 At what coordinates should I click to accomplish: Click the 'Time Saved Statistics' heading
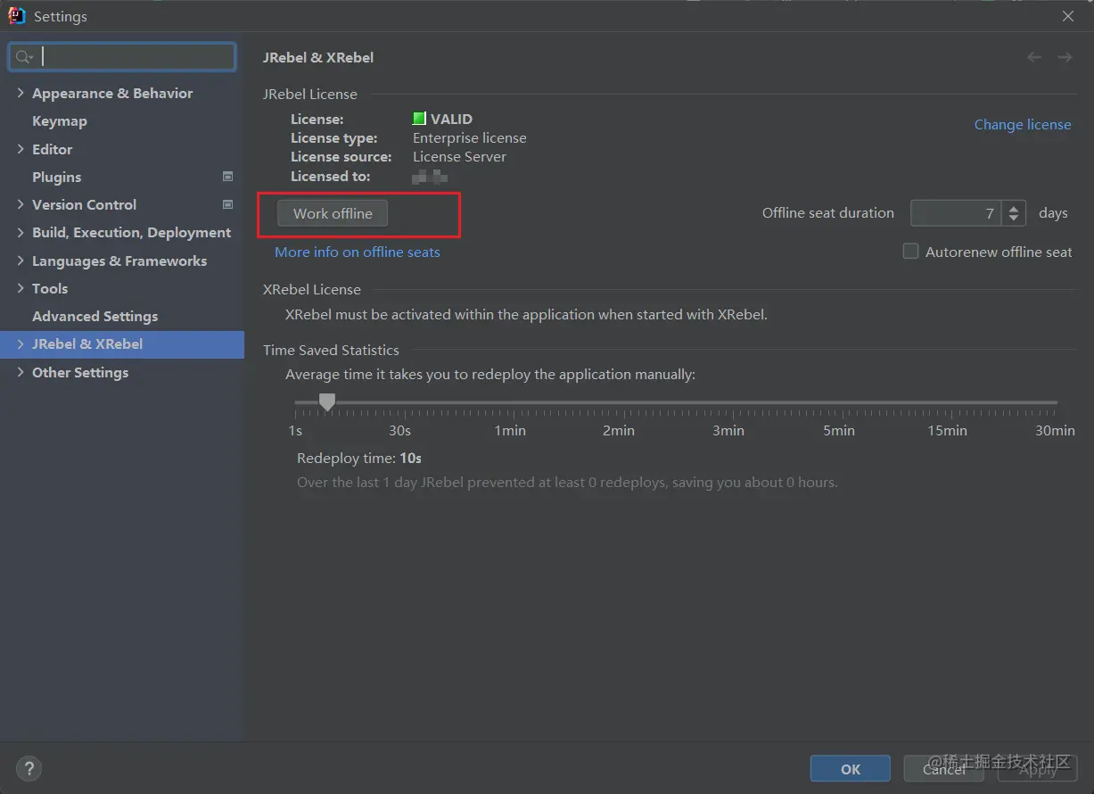(331, 350)
